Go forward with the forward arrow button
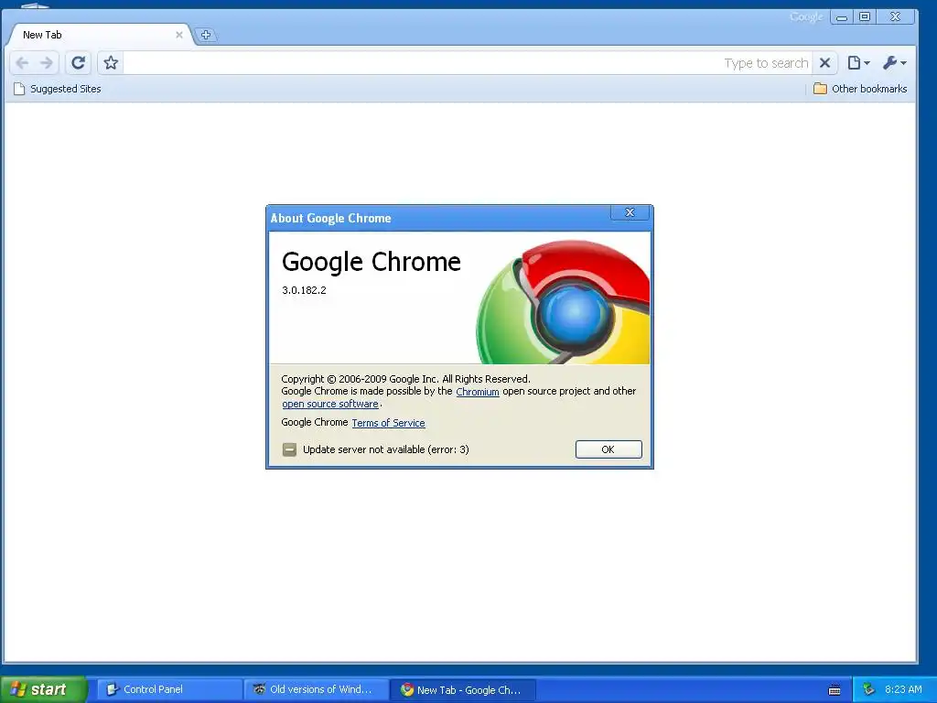 tap(46, 63)
